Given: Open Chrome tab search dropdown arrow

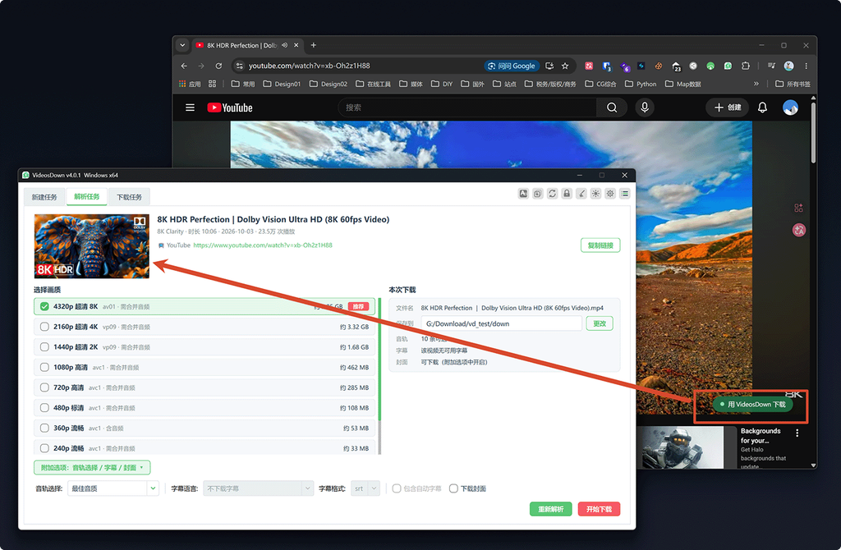Looking at the screenshot, I should (x=182, y=45).
